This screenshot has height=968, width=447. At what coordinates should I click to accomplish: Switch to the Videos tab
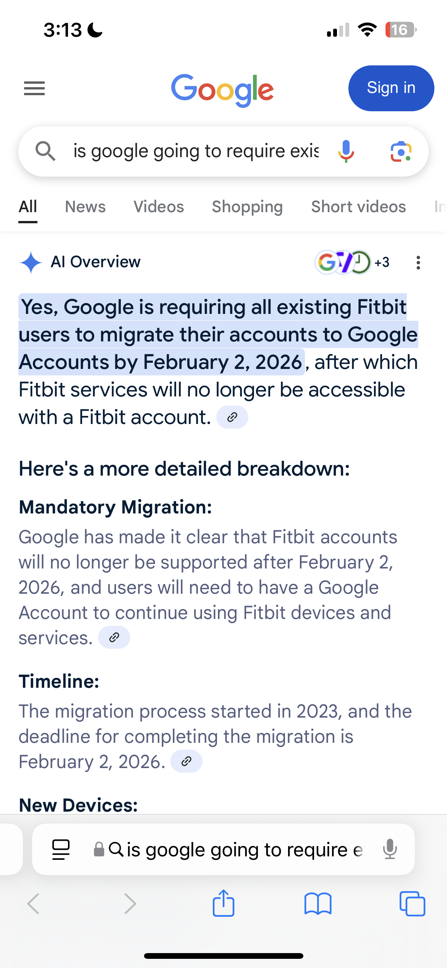159,206
